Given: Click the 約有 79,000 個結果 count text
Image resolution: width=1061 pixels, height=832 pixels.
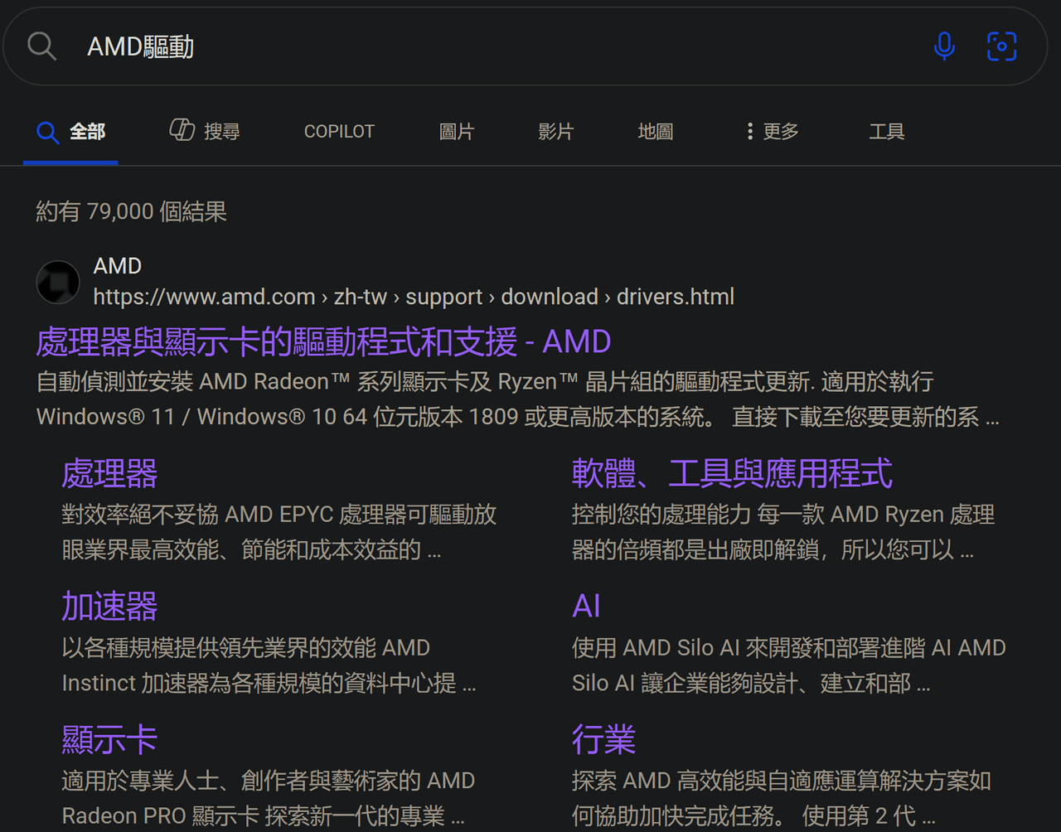Looking at the screenshot, I should 131,212.
